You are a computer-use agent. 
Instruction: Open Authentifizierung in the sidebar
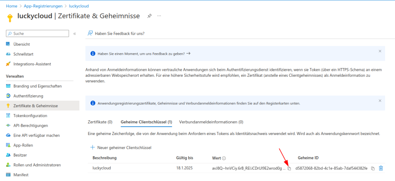[28, 96]
